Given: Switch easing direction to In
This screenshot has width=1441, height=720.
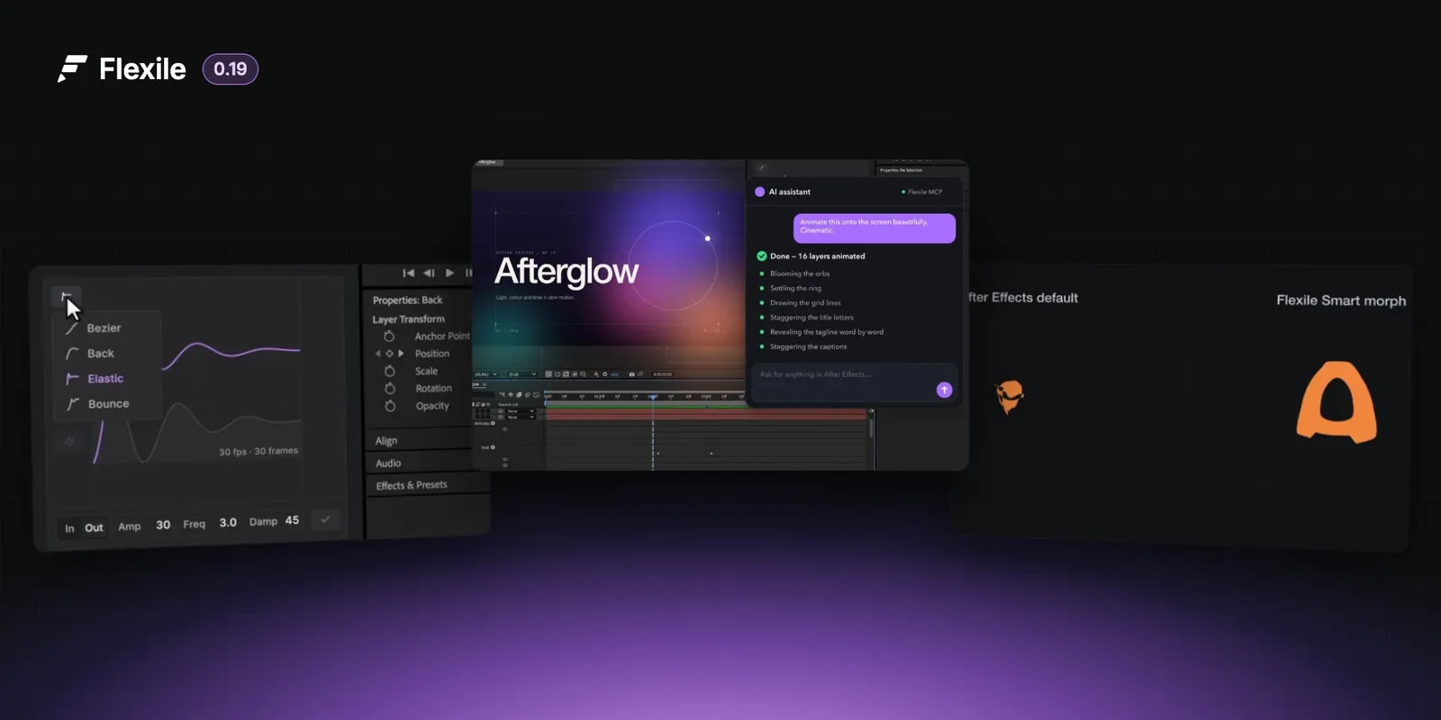Looking at the screenshot, I should tap(69, 528).
